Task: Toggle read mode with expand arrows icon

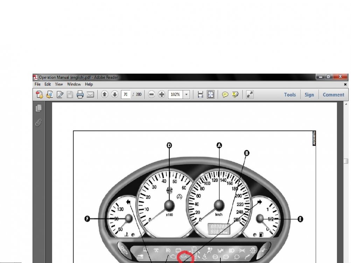Action: 250,94
